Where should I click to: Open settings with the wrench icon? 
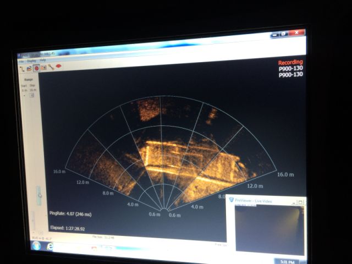pos(51,67)
